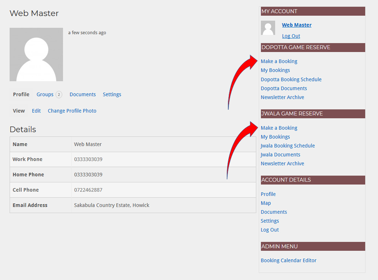378x280 pixels.
Task: Make a Booking under Jwala Game Reserve
Action: tap(279, 128)
